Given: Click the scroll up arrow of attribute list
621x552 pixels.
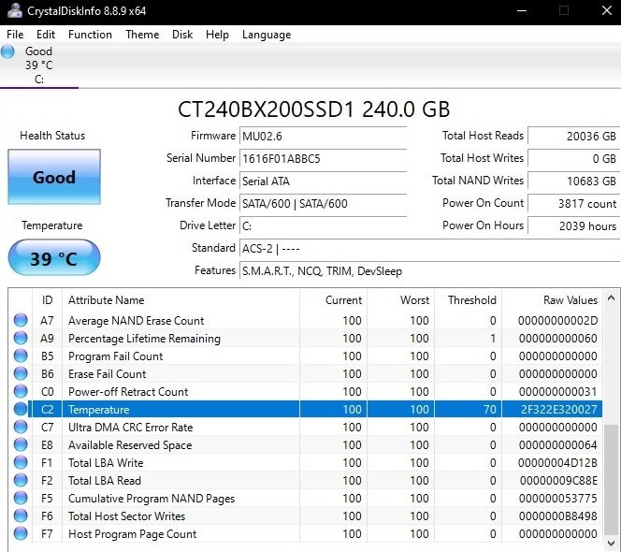Looking at the screenshot, I should (611, 298).
